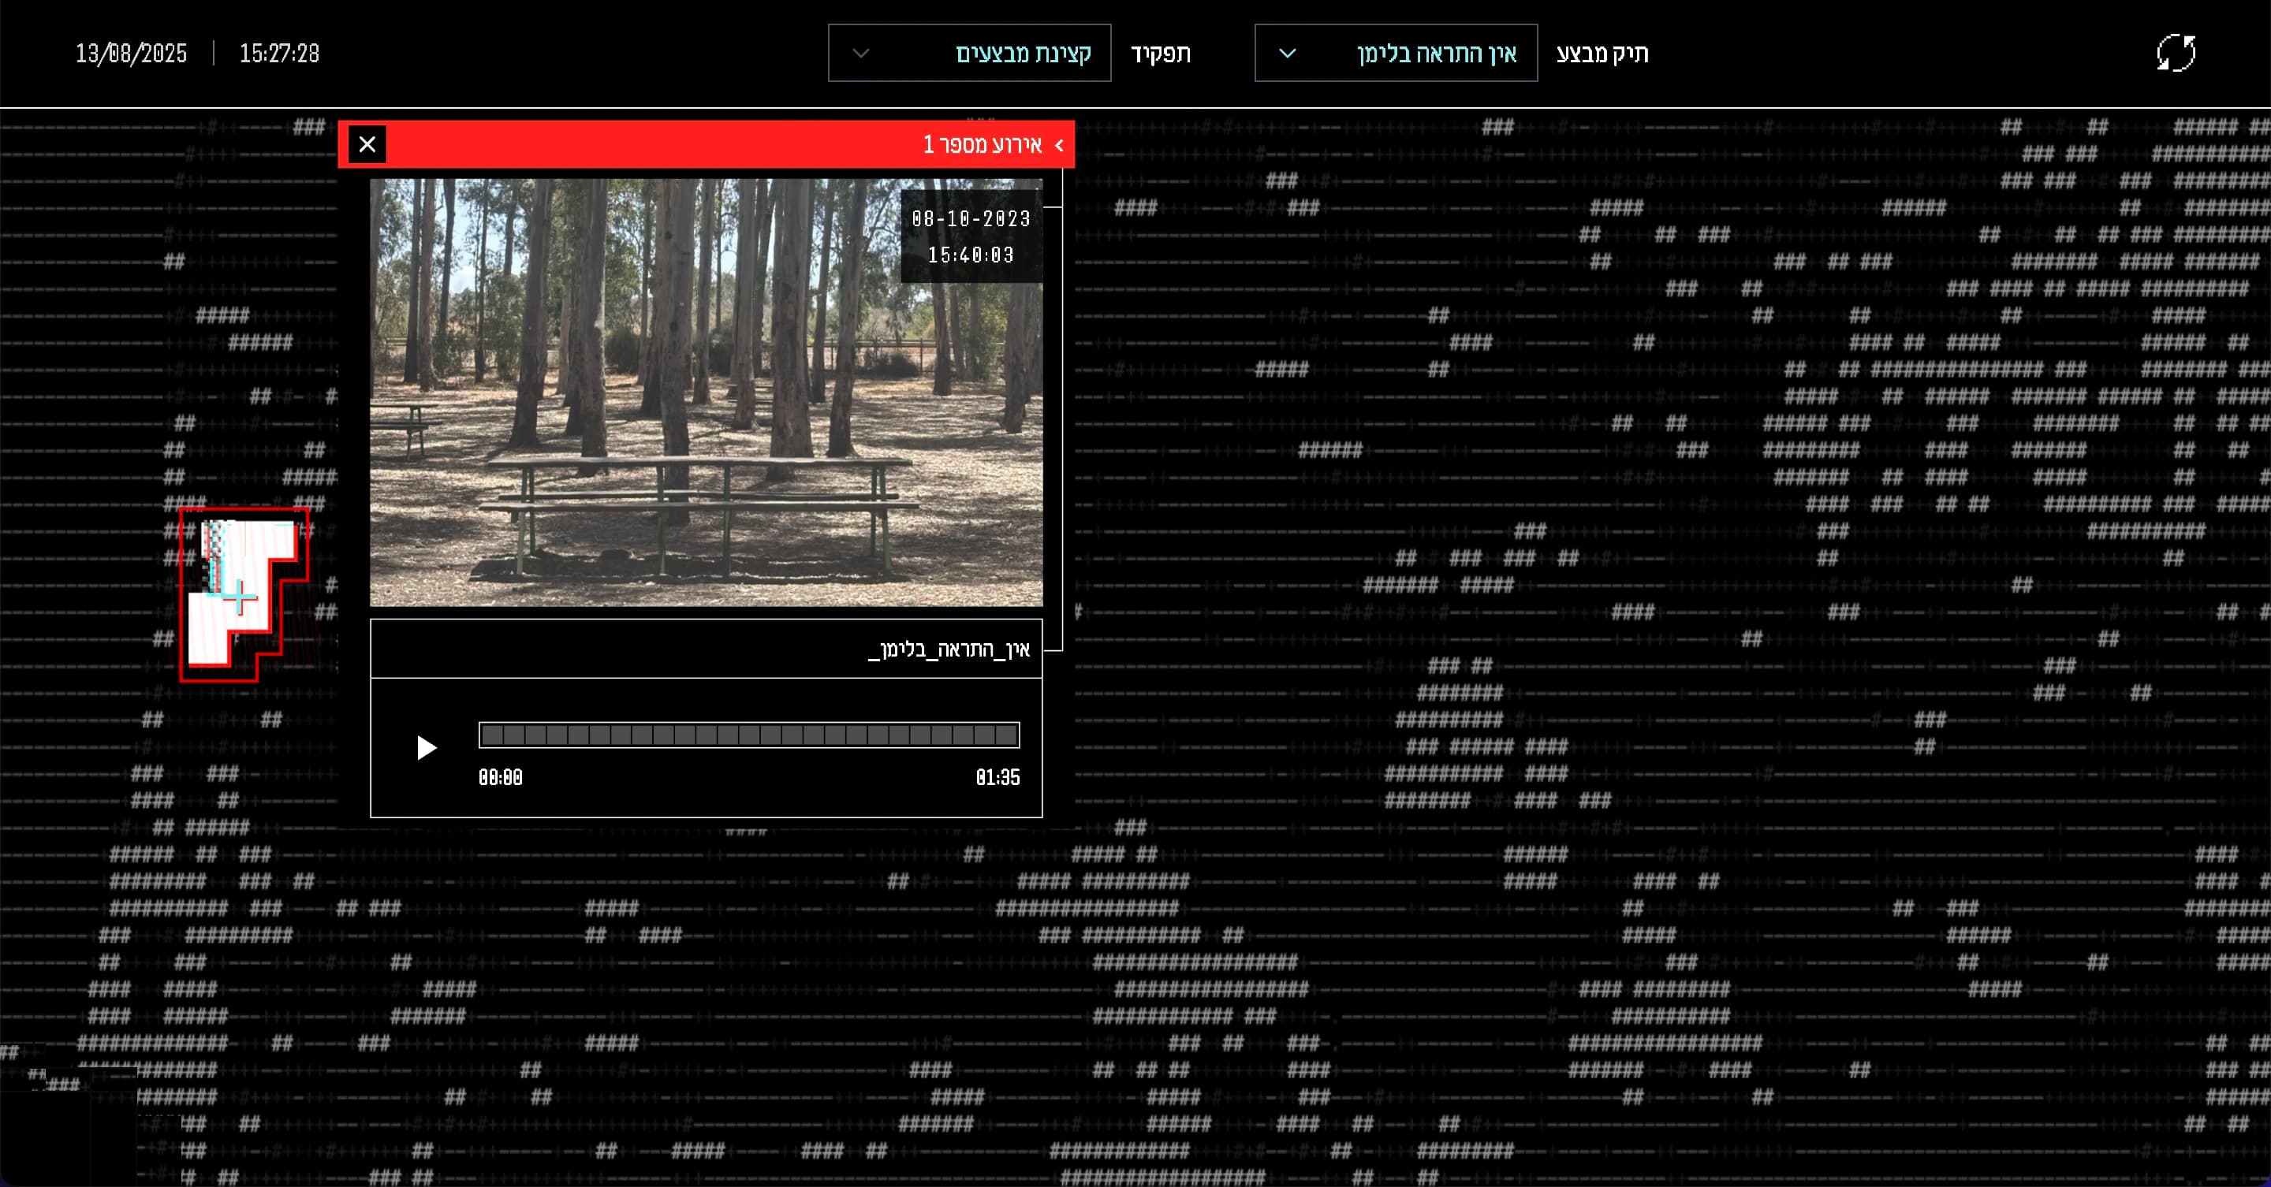The width and height of the screenshot is (2271, 1187).
Task: Open the תפקיד dropdown arrow
Action: (860, 53)
